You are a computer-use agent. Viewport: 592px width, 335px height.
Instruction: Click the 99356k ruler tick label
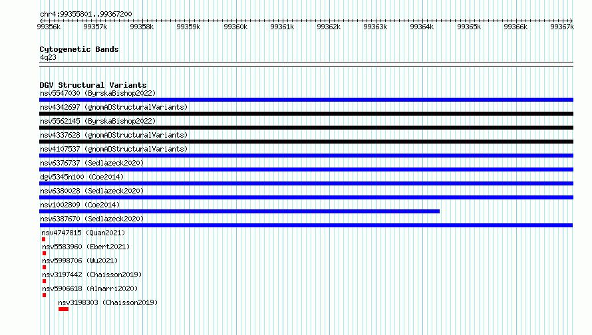pyautogui.click(x=49, y=27)
